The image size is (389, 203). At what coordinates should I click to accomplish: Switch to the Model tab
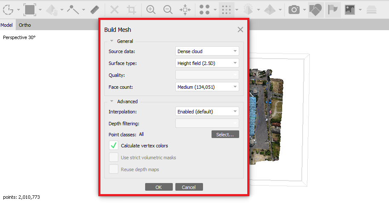(7, 25)
